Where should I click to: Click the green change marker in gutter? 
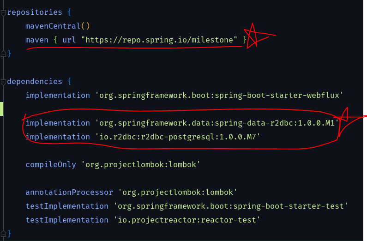click(x=2, y=109)
